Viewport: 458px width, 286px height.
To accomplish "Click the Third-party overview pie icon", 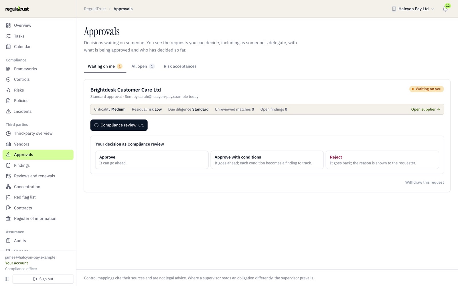I will pos(8,133).
